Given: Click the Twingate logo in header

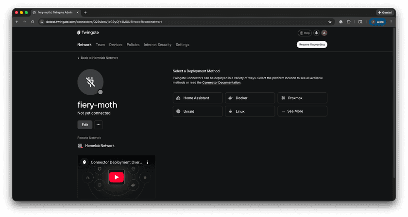Looking at the screenshot, I should click(x=88, y=33).
